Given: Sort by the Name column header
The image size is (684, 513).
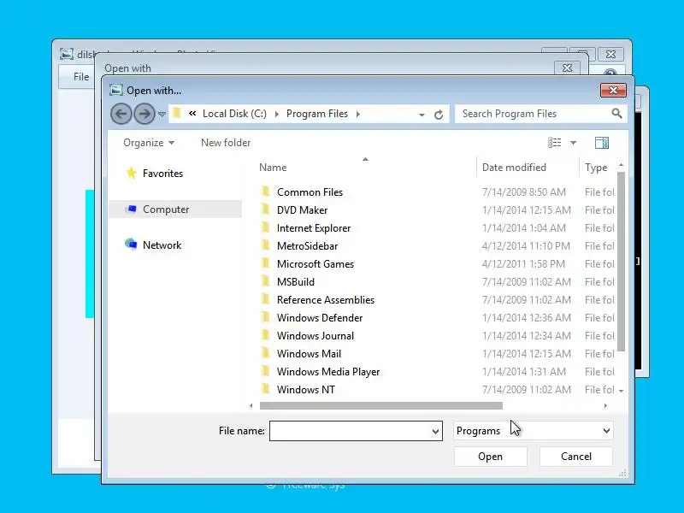Looking at the screenshot, I should (273, 168).
